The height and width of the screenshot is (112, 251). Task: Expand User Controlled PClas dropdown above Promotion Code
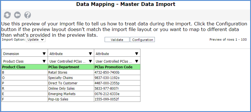coord(117,62)
